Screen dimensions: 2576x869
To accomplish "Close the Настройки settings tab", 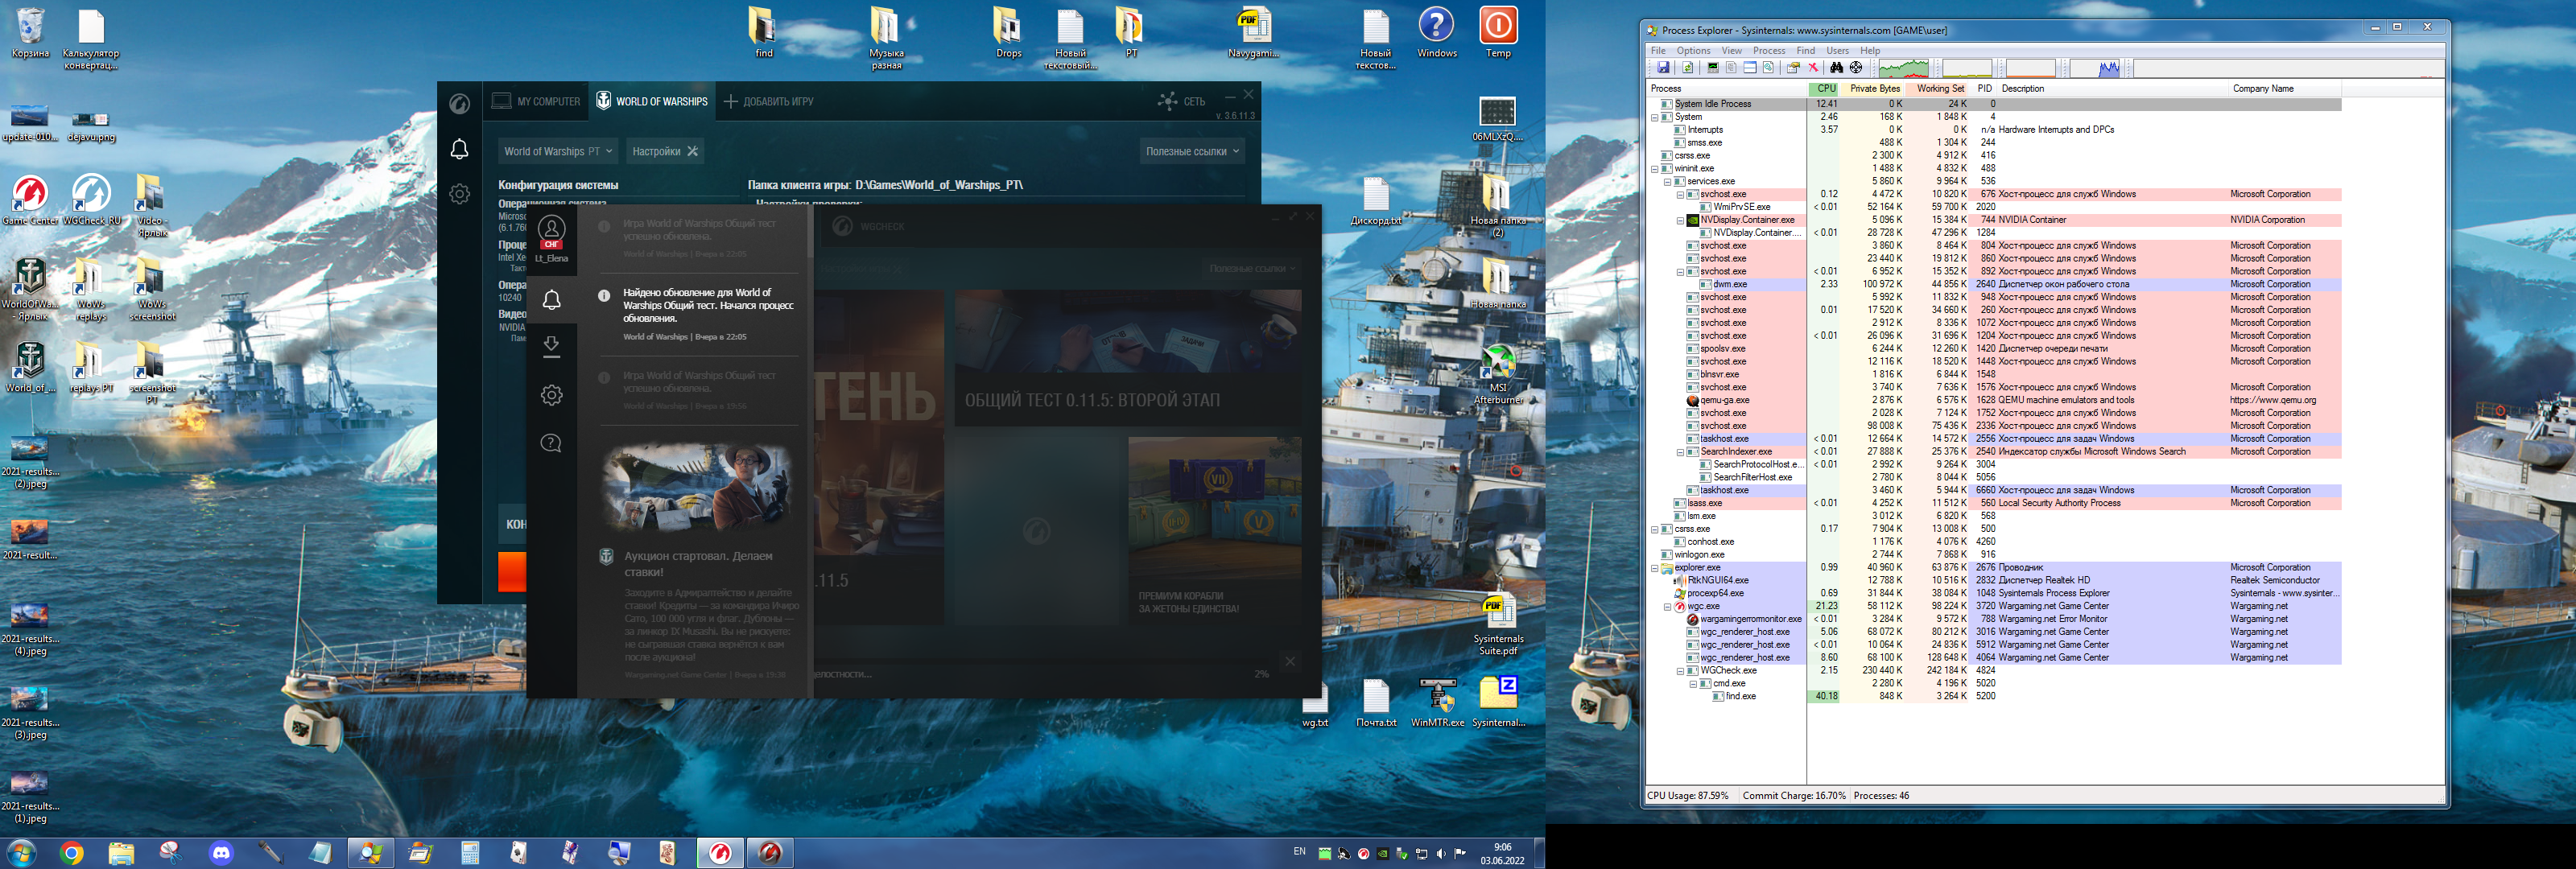I will [692, 152].
